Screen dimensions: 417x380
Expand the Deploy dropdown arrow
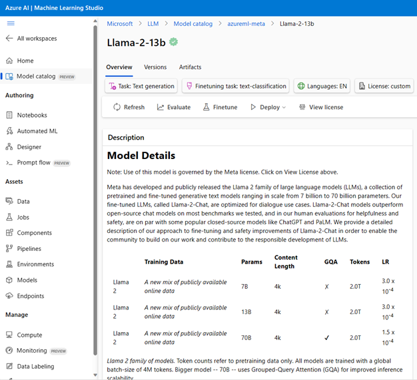pyautogui.click(x=284, y=107)
